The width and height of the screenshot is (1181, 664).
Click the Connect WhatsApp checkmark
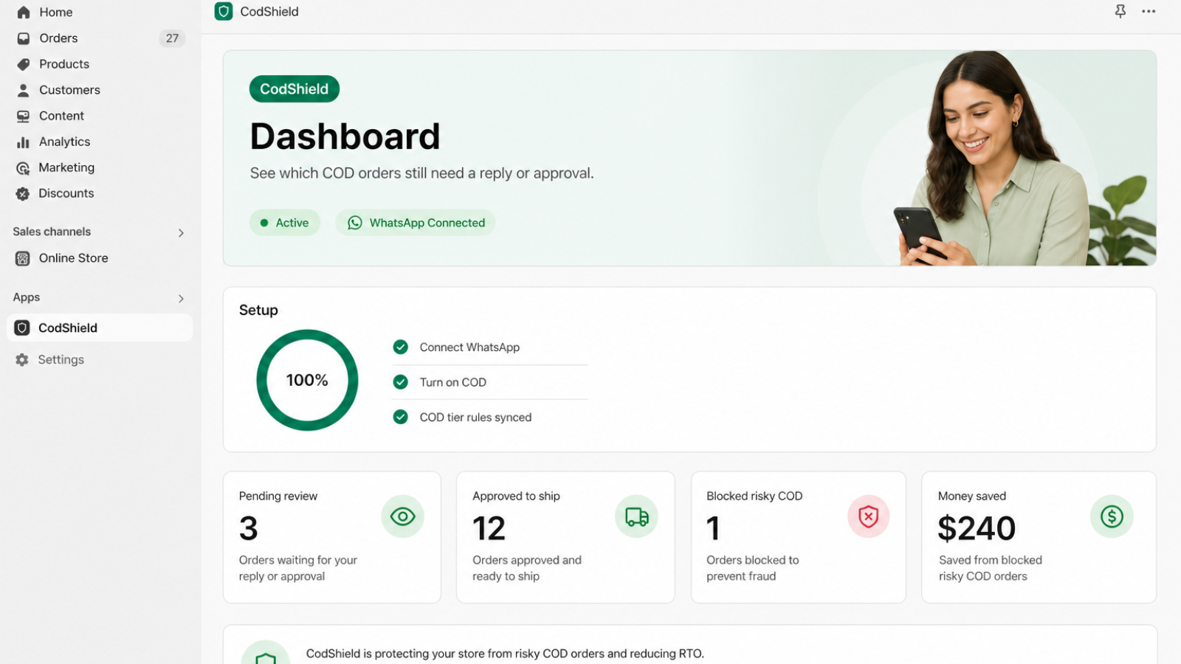(x=401, y=347)
